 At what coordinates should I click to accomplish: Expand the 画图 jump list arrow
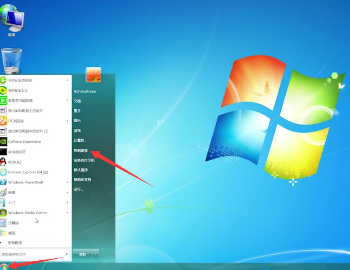click(x=67, y=192)
